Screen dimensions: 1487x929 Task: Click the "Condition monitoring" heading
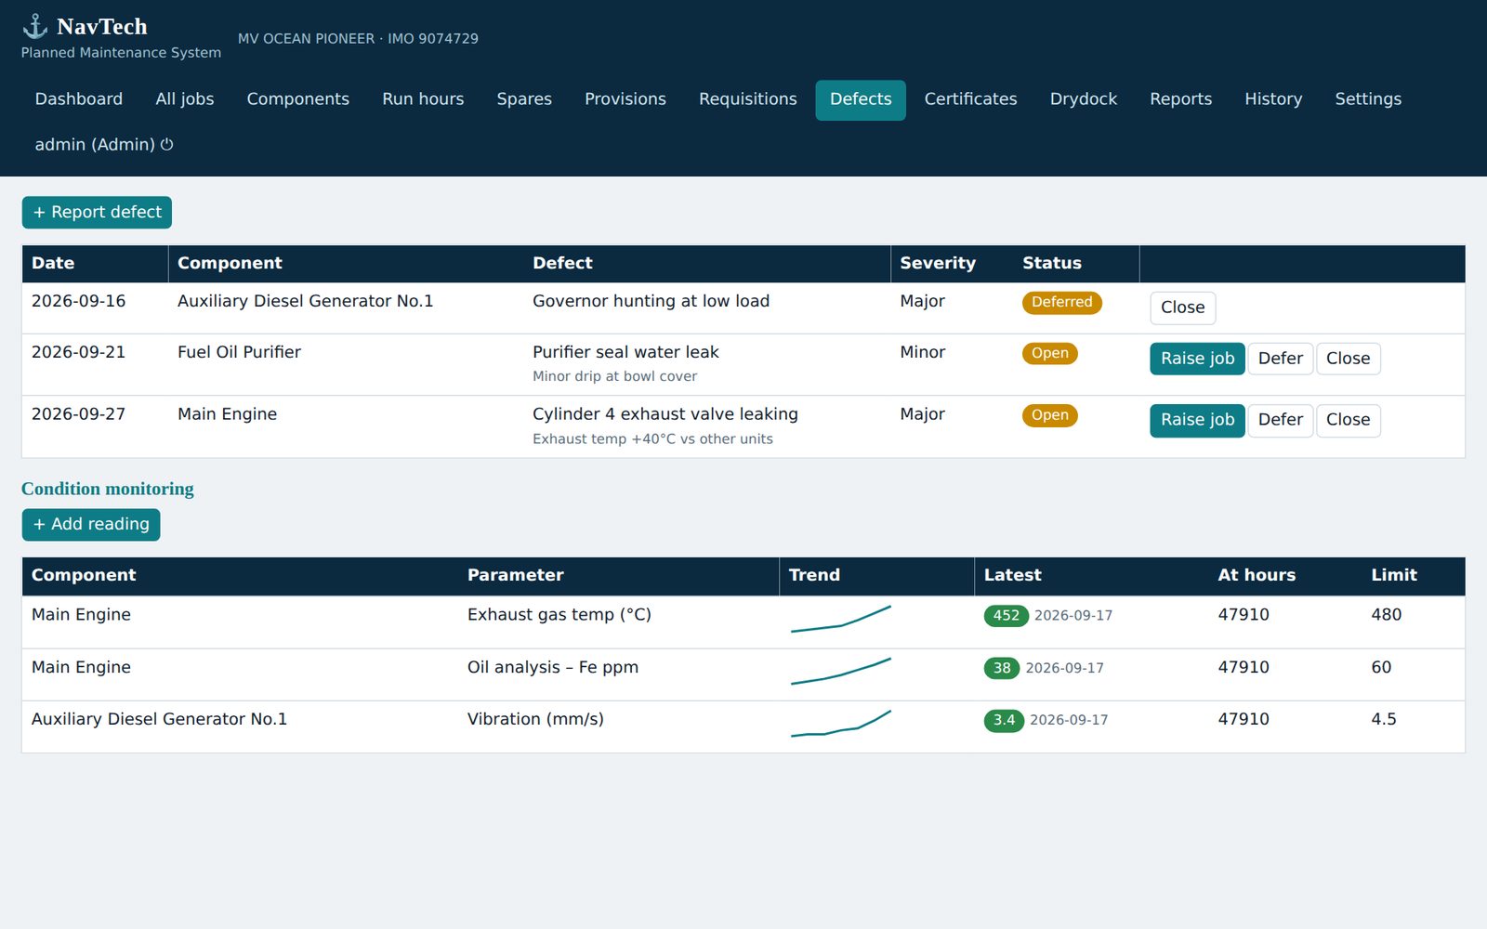pyautogui.click(x=108, y=489)
